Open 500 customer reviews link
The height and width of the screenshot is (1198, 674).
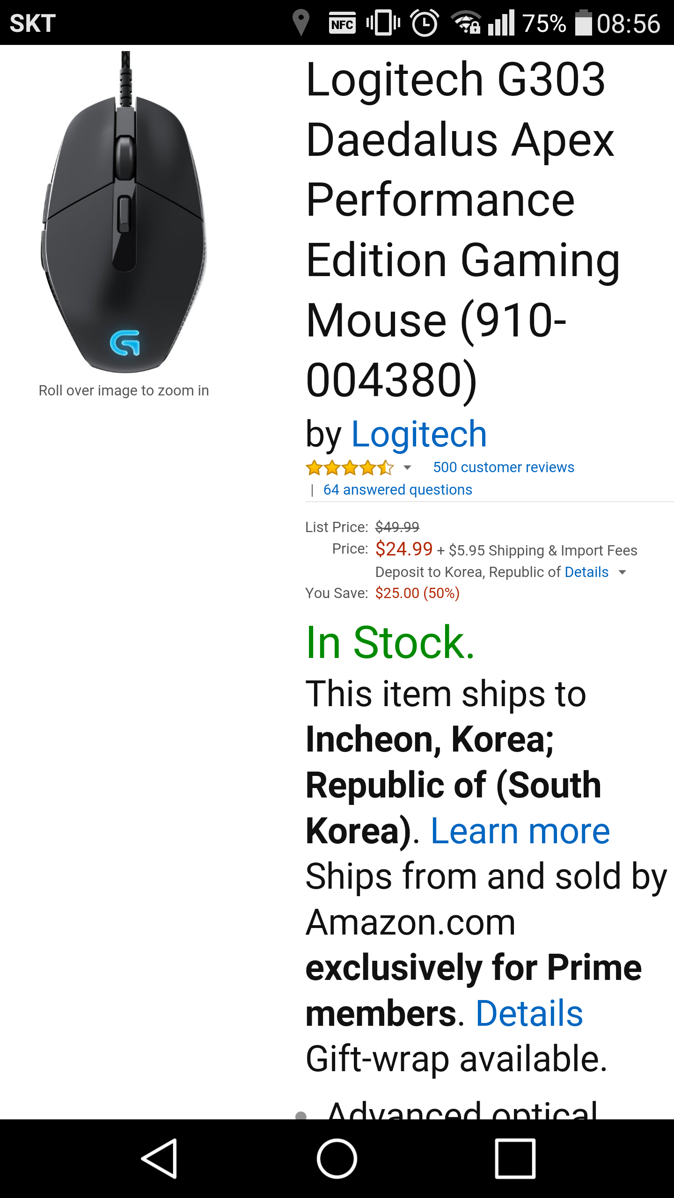tap(504, 467)
